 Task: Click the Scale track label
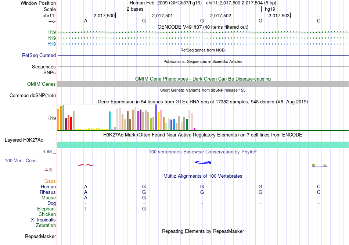click(50, 9)
